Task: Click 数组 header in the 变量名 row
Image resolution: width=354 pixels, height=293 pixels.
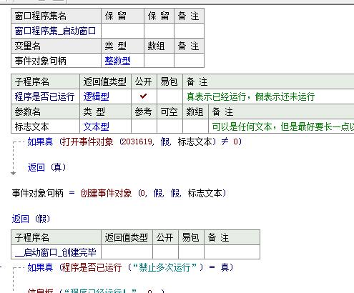Action: (159, 46)
